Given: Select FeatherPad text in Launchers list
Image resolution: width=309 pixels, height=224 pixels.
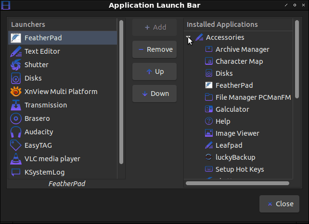Looking at the screenshot, I should (43, 38).
